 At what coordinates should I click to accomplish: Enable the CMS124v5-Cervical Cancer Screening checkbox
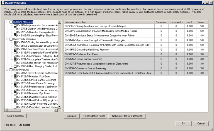(15, 80)
